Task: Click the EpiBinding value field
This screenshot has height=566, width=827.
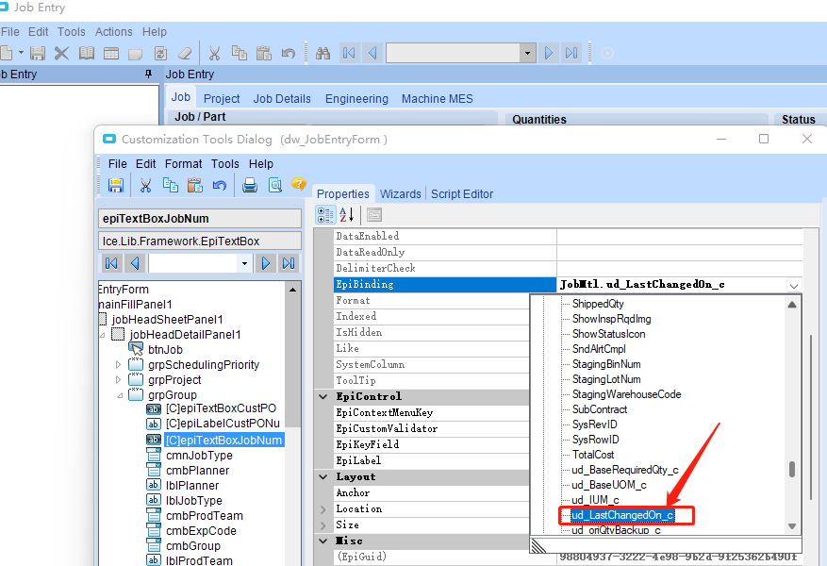Action: (672, 285)
